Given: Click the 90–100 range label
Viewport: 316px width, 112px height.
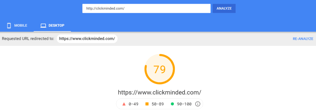Looking at the screenshot, I should [x=184, y=104].
